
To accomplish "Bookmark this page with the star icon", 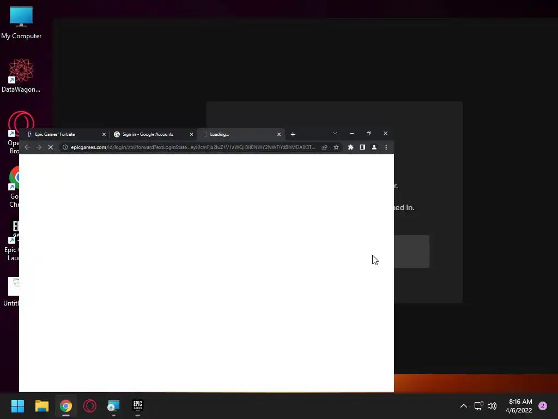I will tap(336, 147).
